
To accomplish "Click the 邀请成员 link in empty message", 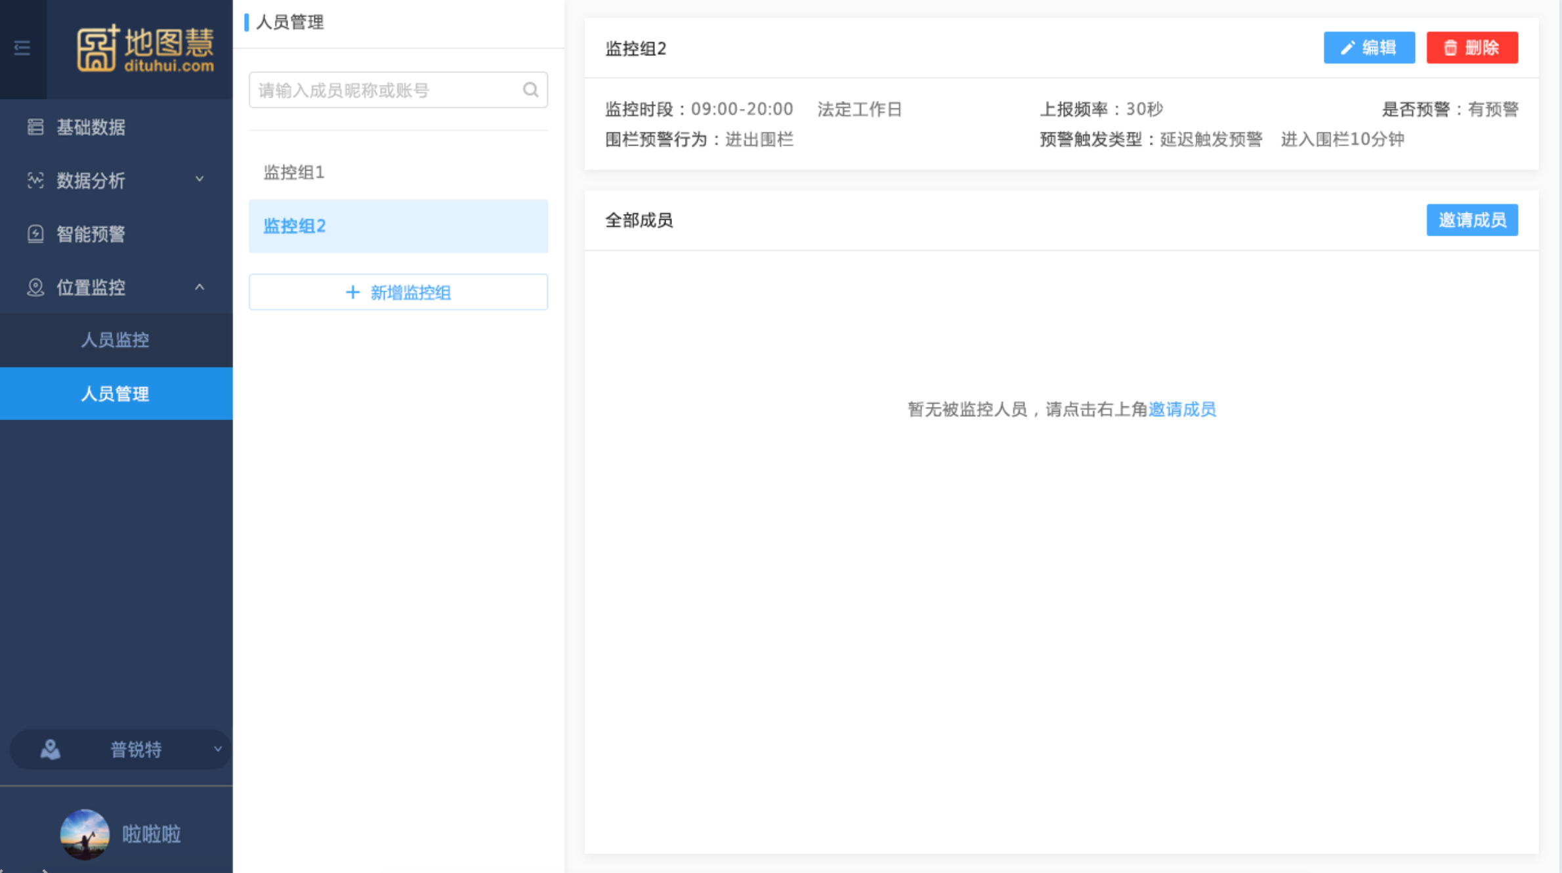I will pyautogui.click(x=1182, y=410).
